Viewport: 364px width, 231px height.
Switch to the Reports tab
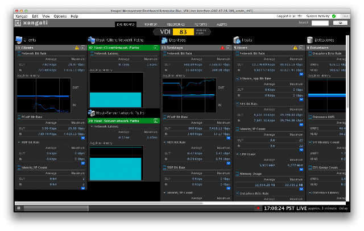pyautogui.click(x=201, y=24)
